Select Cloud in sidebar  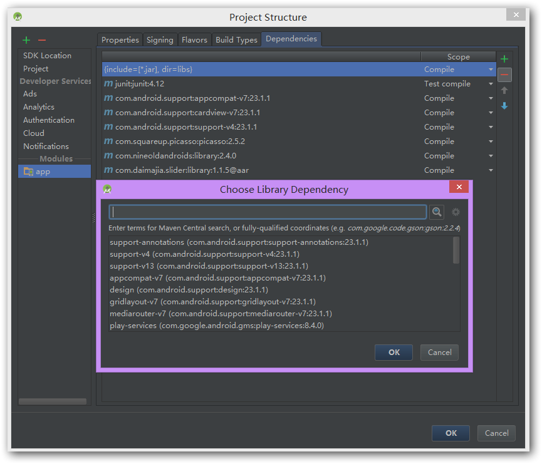[34, 133]
